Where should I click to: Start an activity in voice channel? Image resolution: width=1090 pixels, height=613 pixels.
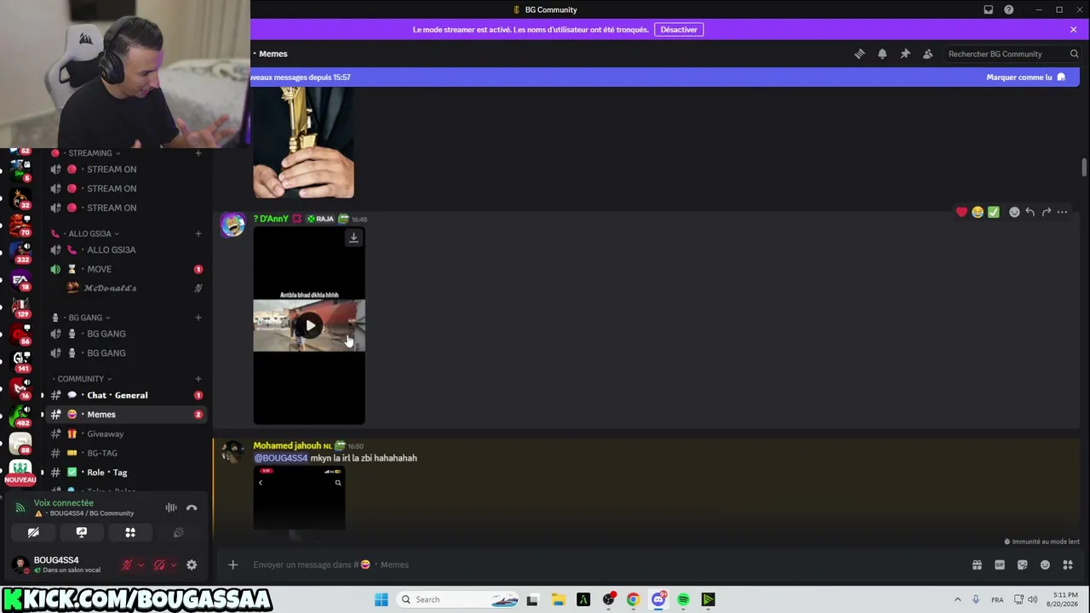(x=130, y=532)
